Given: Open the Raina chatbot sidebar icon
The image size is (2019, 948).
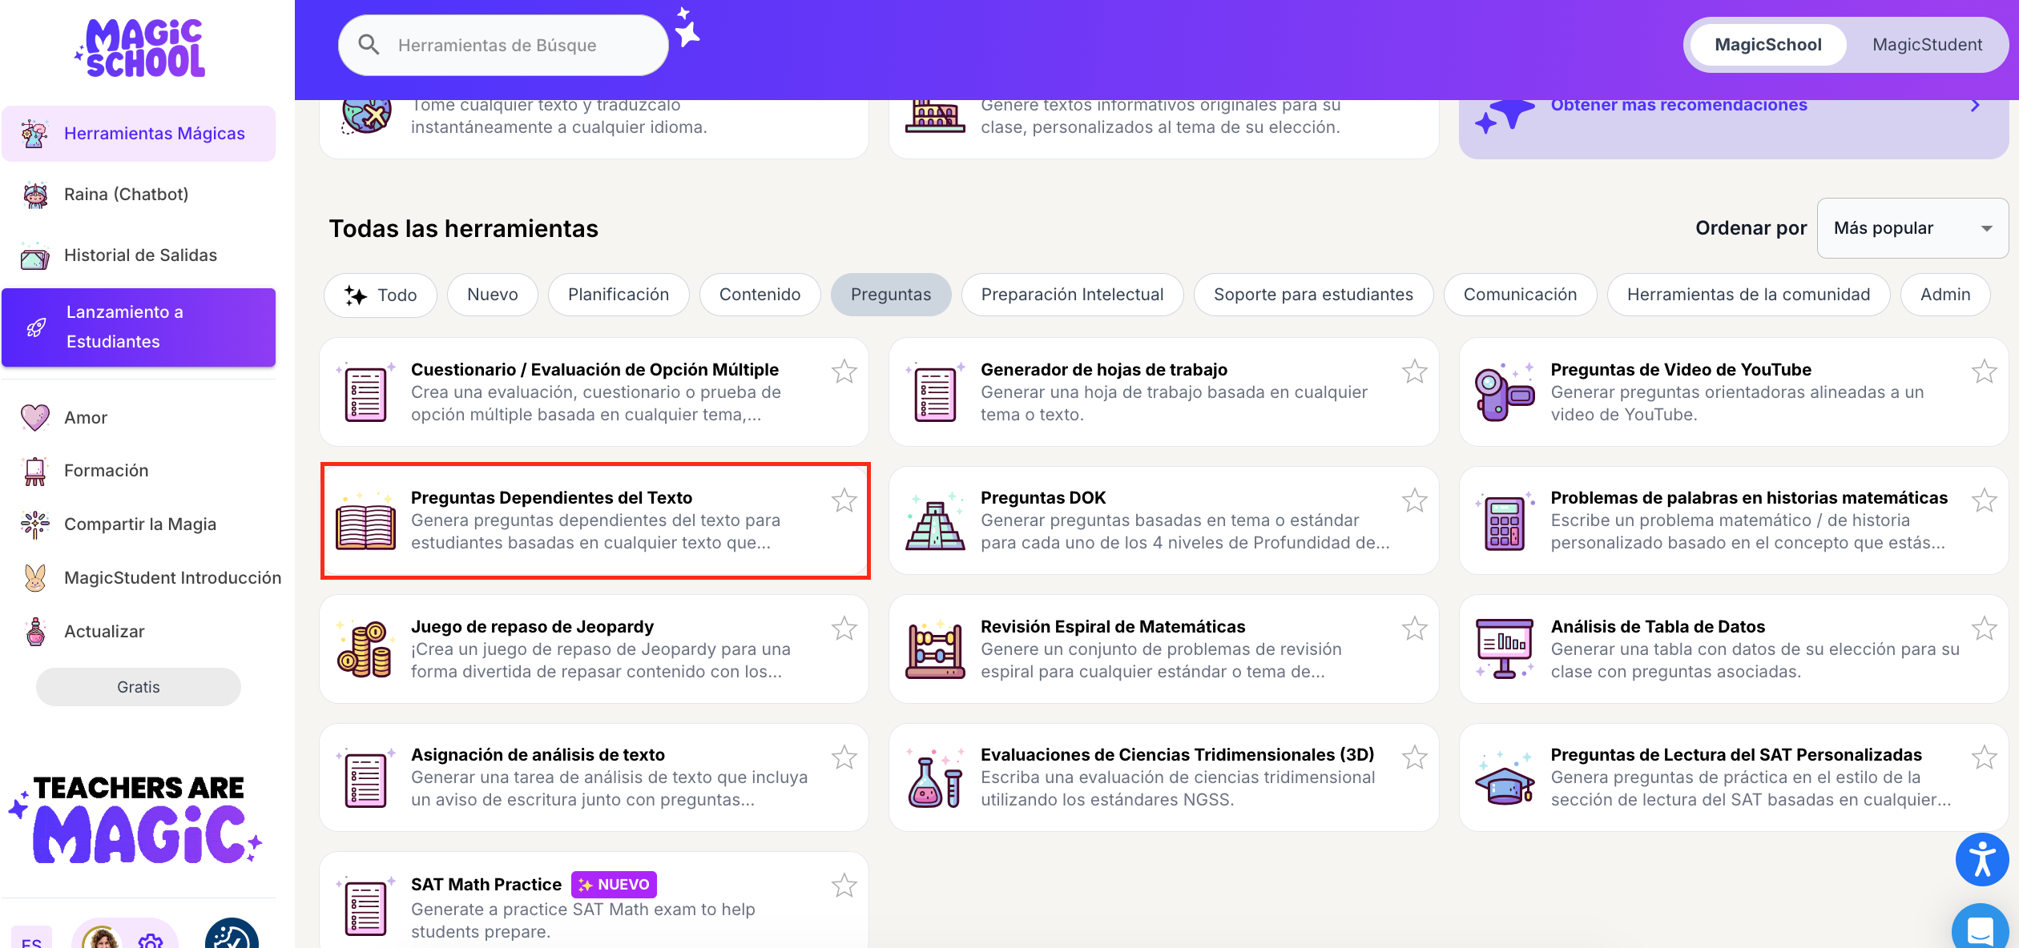Looking at the screenshot, I should [x=35, y=195].
